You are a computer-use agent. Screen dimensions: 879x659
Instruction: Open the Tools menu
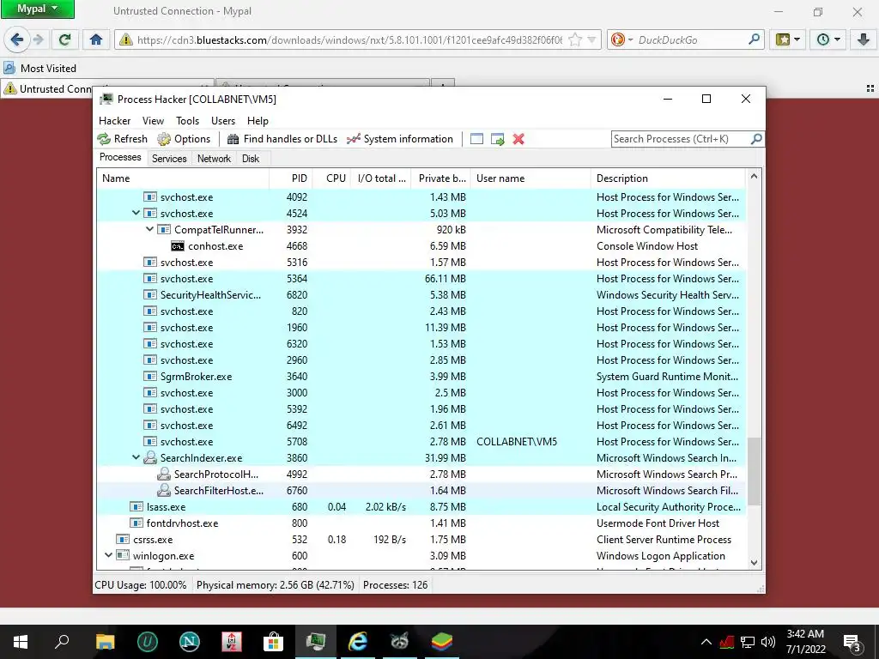point(187,120)
